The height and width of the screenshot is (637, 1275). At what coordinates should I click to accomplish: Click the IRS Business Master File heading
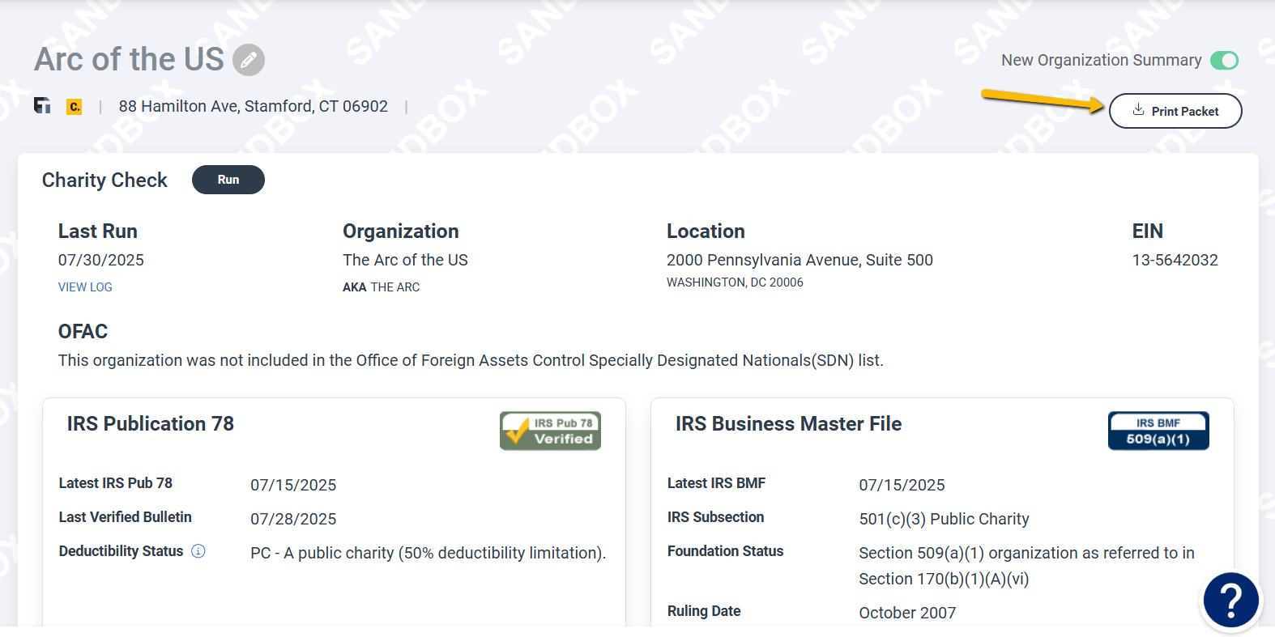click(x=788, y=423)
